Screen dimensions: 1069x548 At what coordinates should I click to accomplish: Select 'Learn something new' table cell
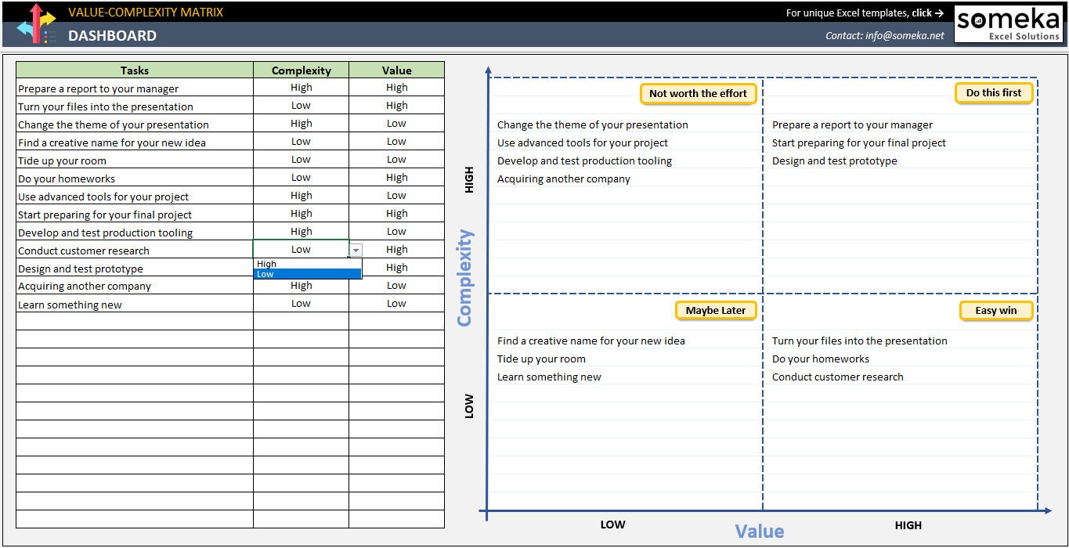[135, 304]
